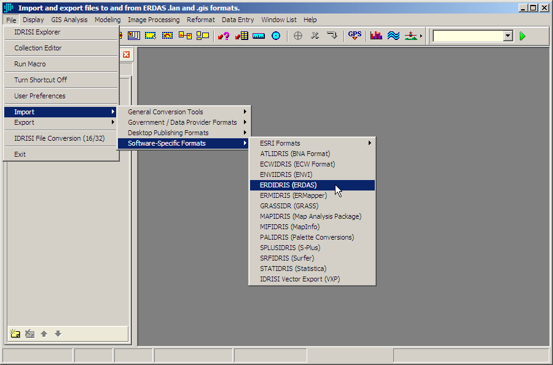Expand the Export submenu

click(x=60, y=122)
